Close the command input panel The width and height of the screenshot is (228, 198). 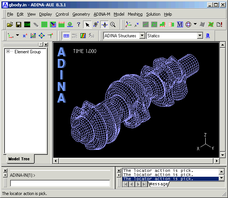pos(5,170)
